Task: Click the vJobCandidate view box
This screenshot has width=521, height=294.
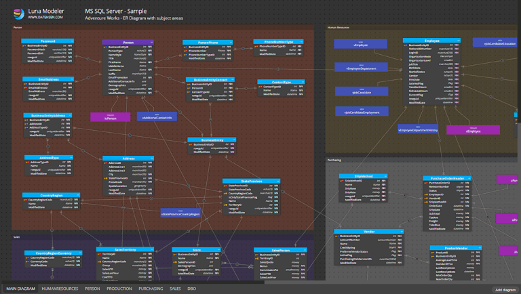Action: click(x=360, y=90)
